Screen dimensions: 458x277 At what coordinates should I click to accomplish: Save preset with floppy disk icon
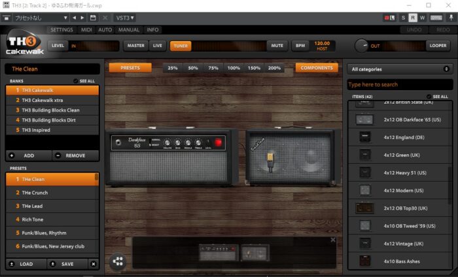tap(93, 18)
